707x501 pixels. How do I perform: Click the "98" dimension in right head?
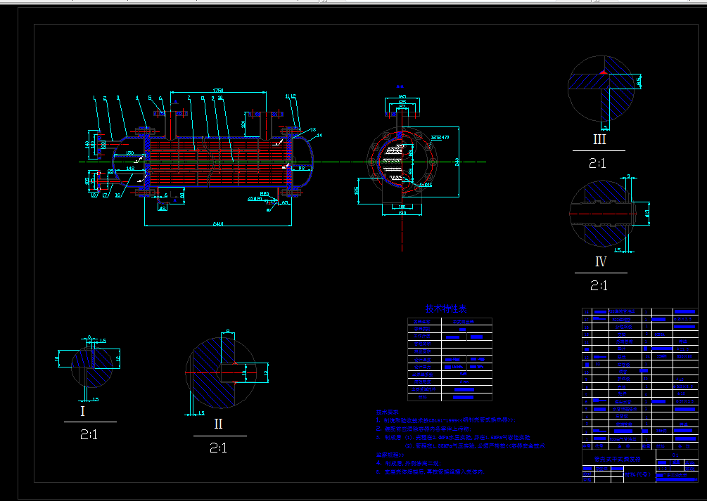[302, 168]
